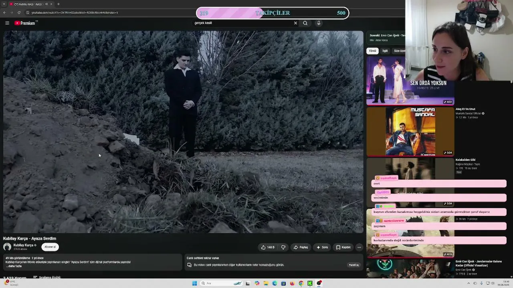Clear the search box text
The width and height of the screenshot is (513, 288).
coord(295,23)
